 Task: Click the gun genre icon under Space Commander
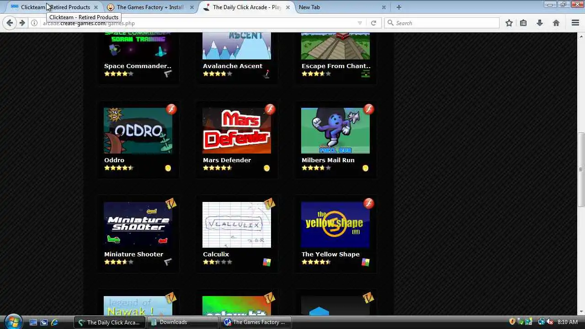(x=168, y=74)
